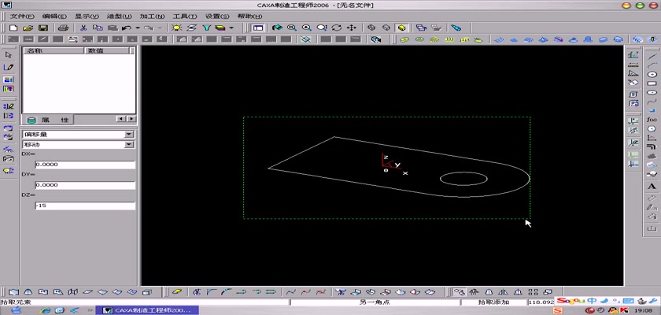Activate the yellow shaded display mode icon
The image size is (661, 315).
click(401, 28)
